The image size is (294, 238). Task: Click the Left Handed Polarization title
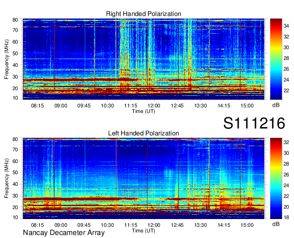click(144, 133)
